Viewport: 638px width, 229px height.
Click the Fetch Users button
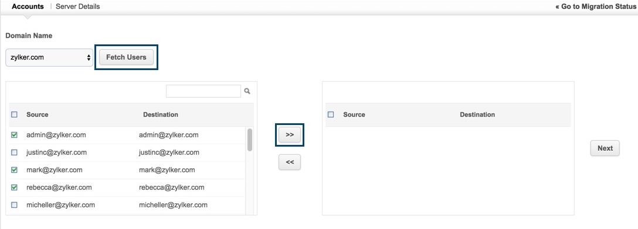click(126, 57)
